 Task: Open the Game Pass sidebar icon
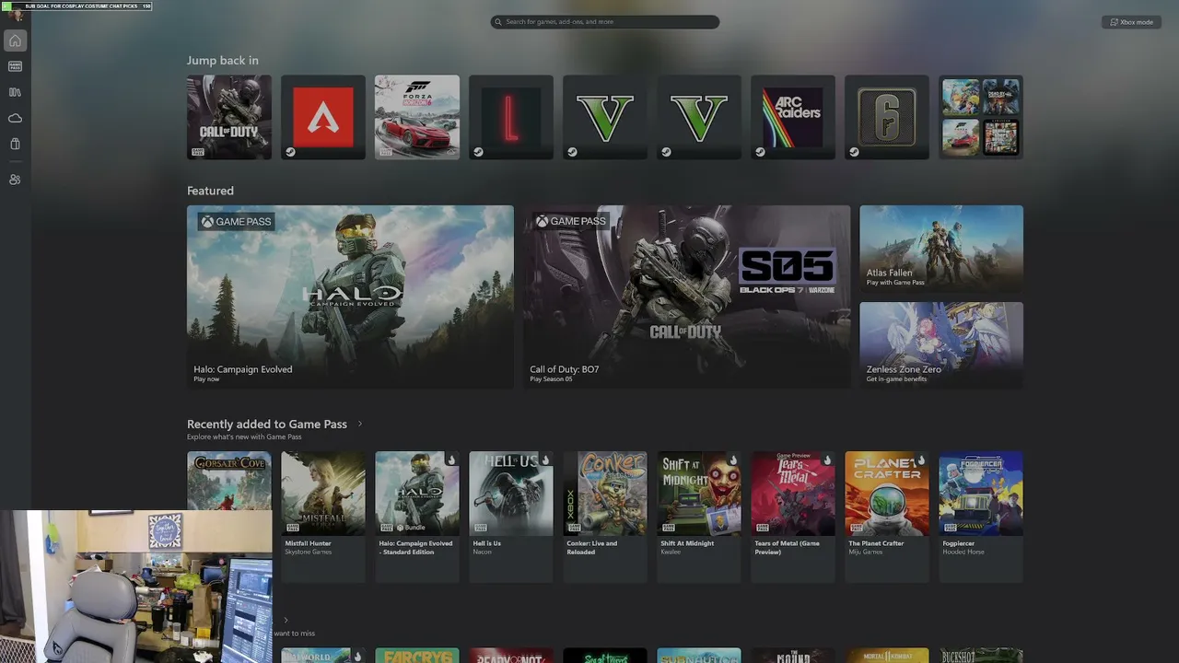(15, 66)
